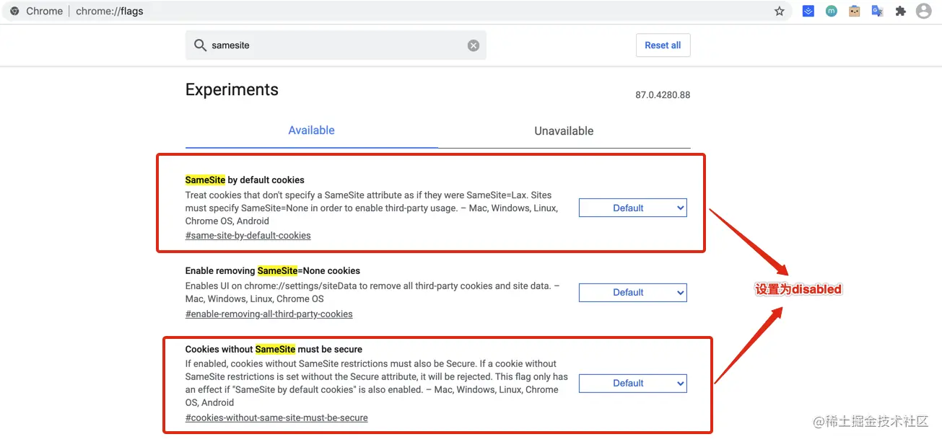Clear the samesite search text
Screen dimensions: 942x442
[474, 45]
